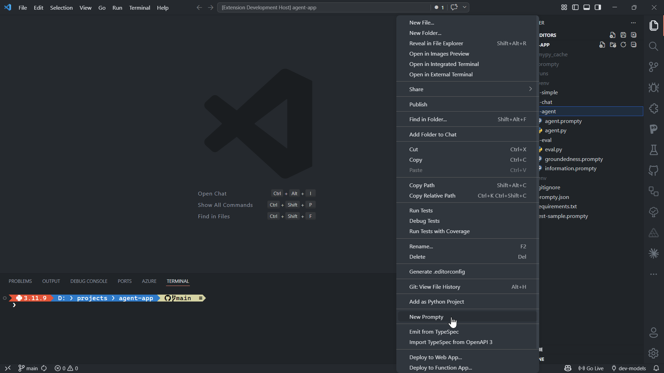Toggle the bottom panel visibility
The height and width of the screenshot is (373, 664).
coord(587,7)
